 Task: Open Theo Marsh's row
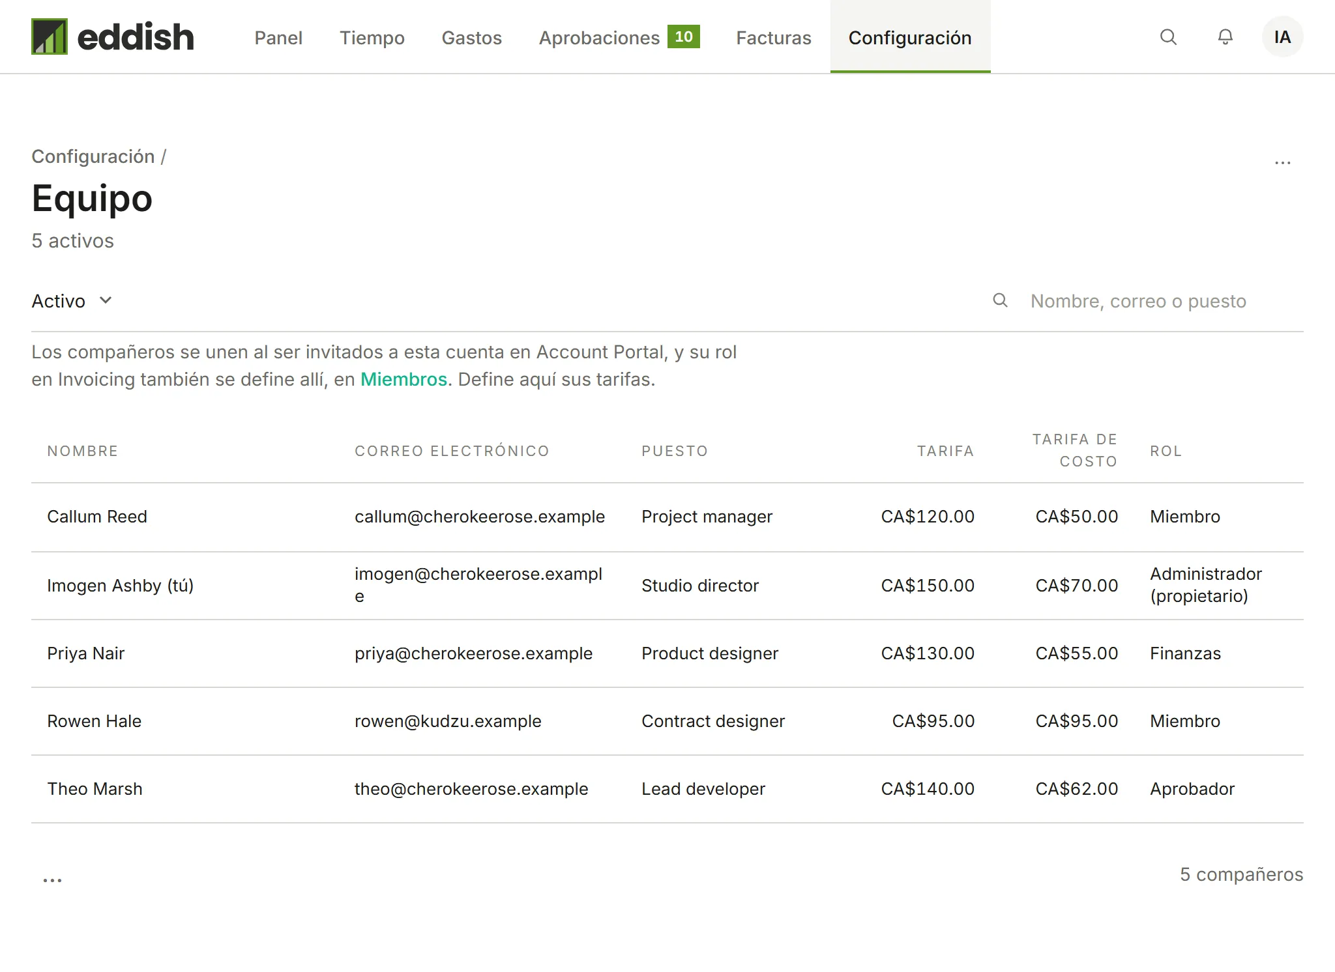(667, 789)
